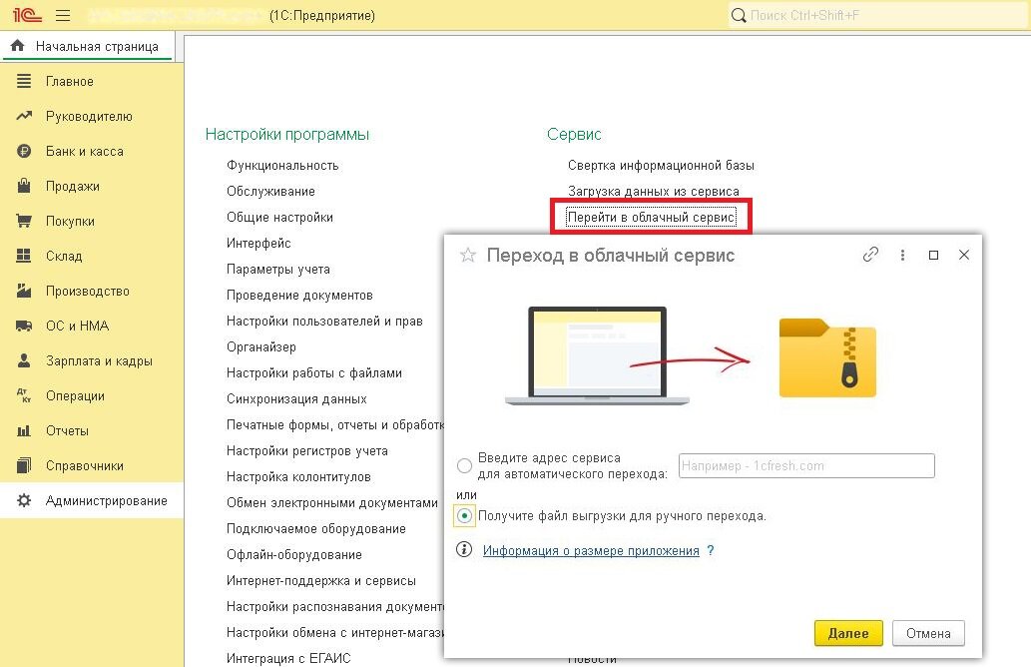Click the home icon on Начальная страница tab
Image resolution: width=1031 pixels, height=667 pixels.
click(18, 45)
